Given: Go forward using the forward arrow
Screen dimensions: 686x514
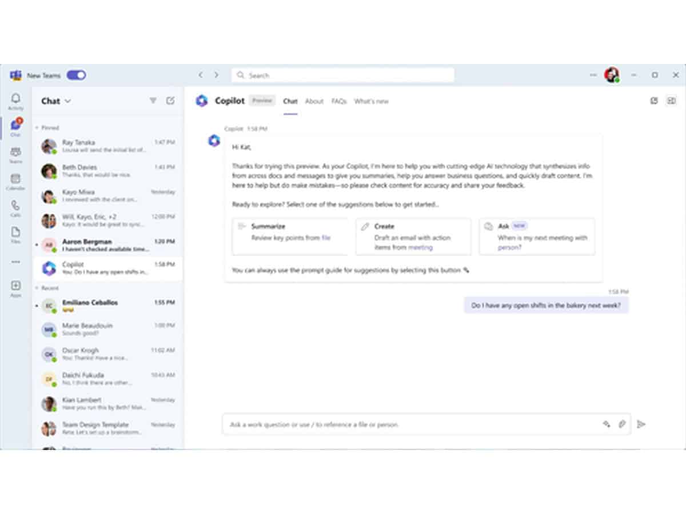Looking at the screenshot, I should [216, 75].
